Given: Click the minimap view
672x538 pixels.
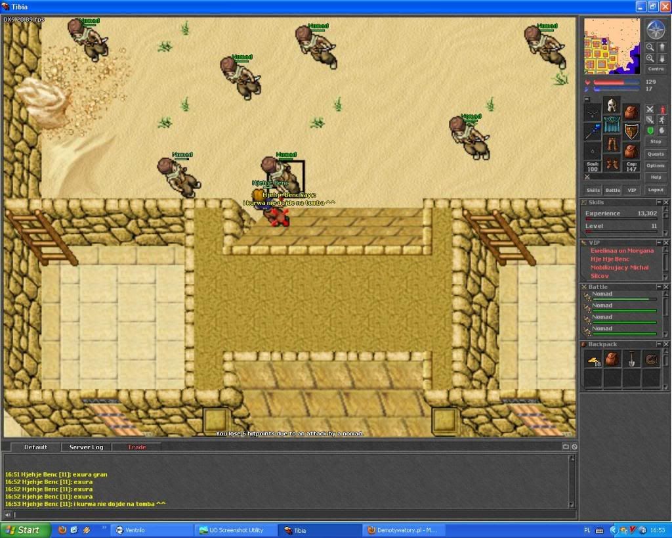Looking at the screenshot, I should click(612, 47).
